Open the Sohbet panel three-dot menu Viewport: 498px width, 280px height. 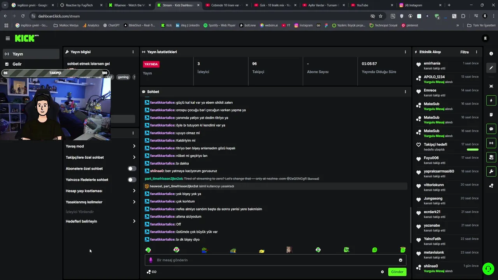(405, 92)
